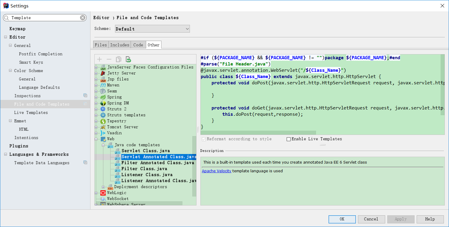Open Live Templates in the settings sidebar
This screenshot has width=449, height=227.
coord(31,112)
